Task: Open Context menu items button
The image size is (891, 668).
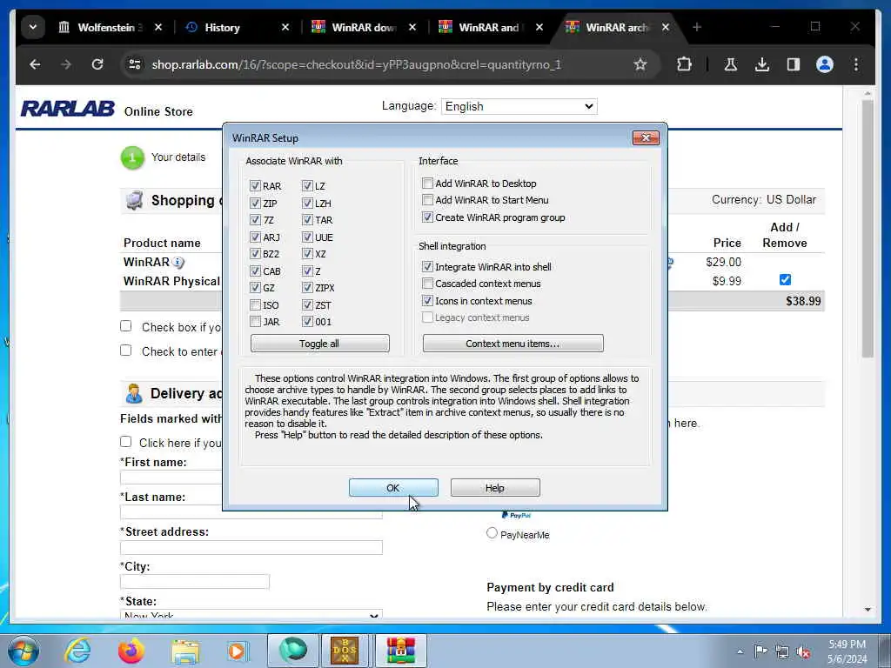Action: coord(513,343)
